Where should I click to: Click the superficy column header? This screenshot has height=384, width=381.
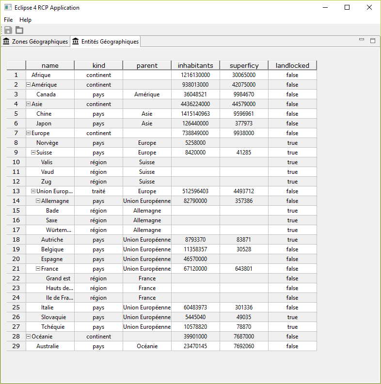[244, 65]
